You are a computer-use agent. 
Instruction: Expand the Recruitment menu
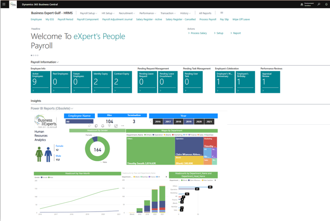pyautogui.click(x=127, y=13)
